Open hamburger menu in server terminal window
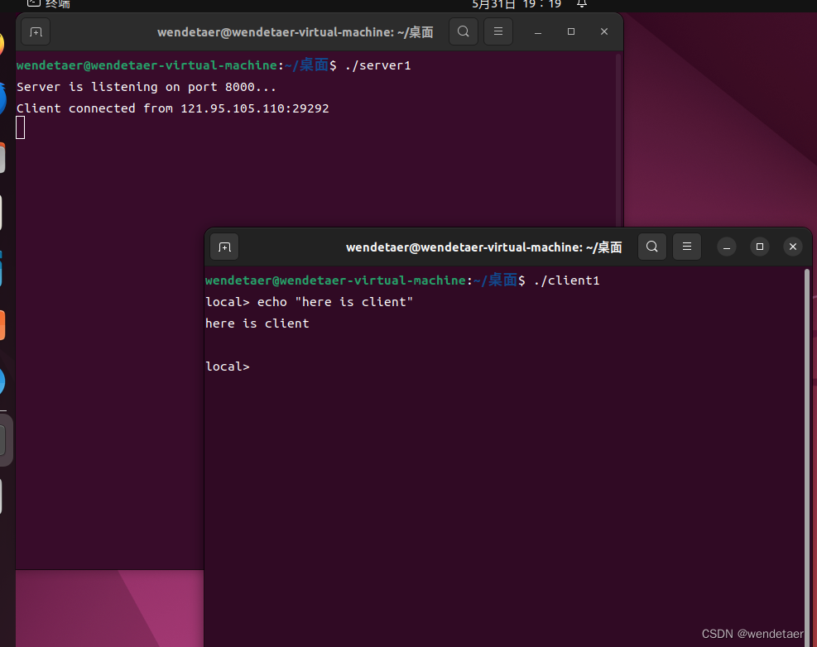 pyautogui.click(x=498, y=31)
